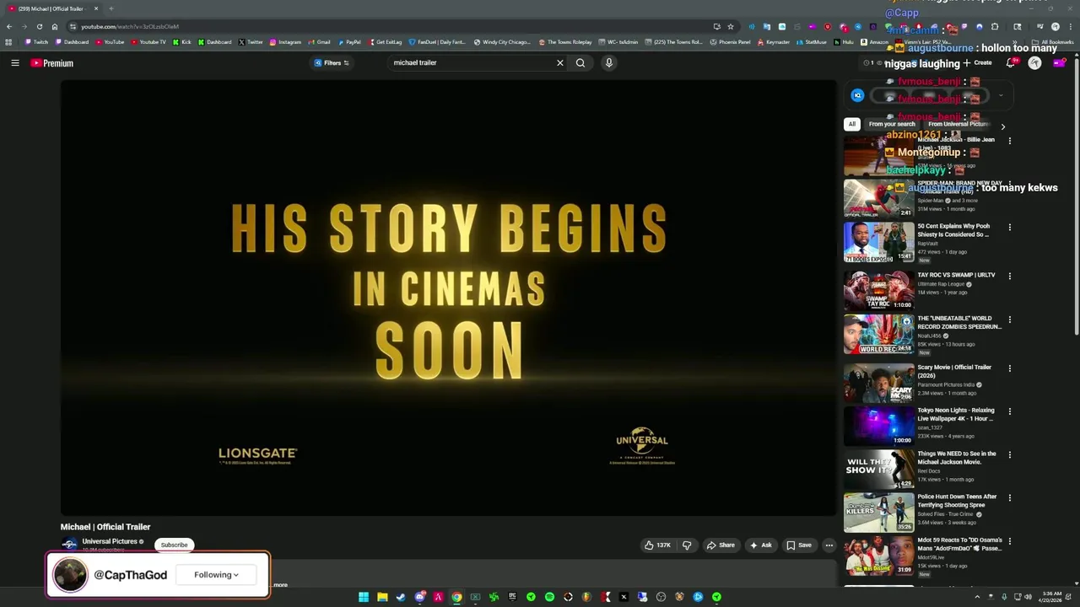Image resolution: width=1080 pixels, height=607 pixels.
Task: Like the video showing 137K likes
Action: [x=657, y=545]
